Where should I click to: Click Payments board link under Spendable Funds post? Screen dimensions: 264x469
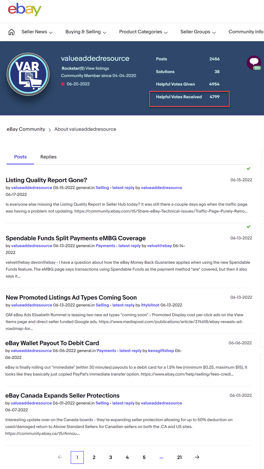pos(105,246)
